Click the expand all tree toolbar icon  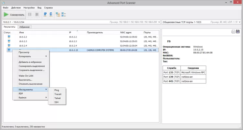[x=58, y=14]
